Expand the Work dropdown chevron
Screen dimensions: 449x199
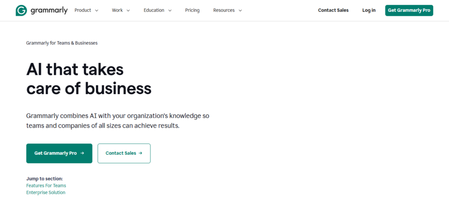point(128,10)
